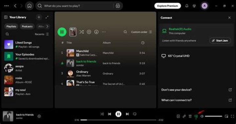
Task: Open the Custom order dropdown
Action: click(x=141, y=32)
